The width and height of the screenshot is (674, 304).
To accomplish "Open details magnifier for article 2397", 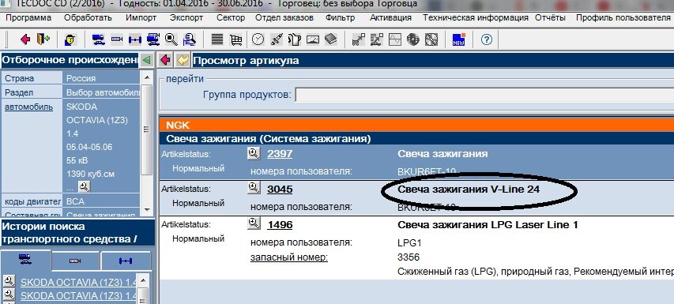I will point(254,153).
